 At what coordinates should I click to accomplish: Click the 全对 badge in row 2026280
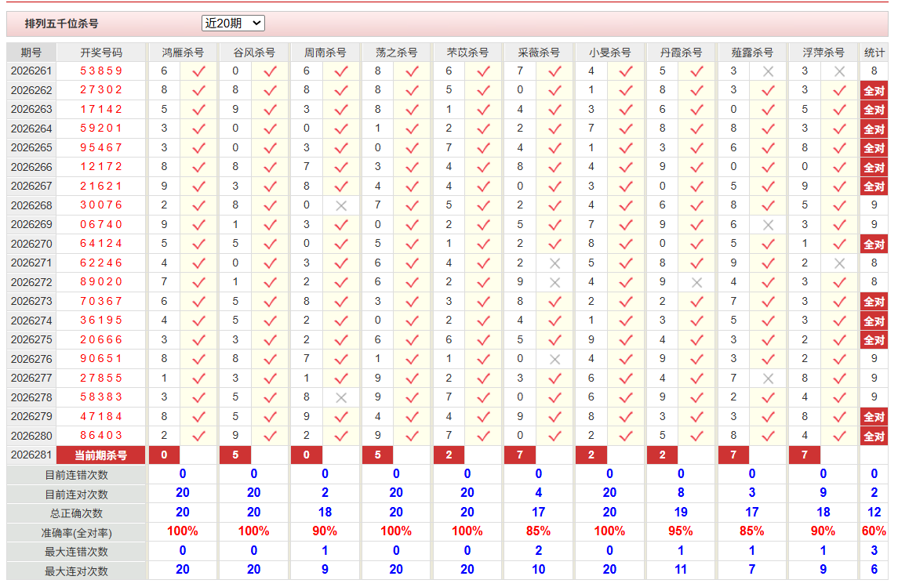(874, 436)
